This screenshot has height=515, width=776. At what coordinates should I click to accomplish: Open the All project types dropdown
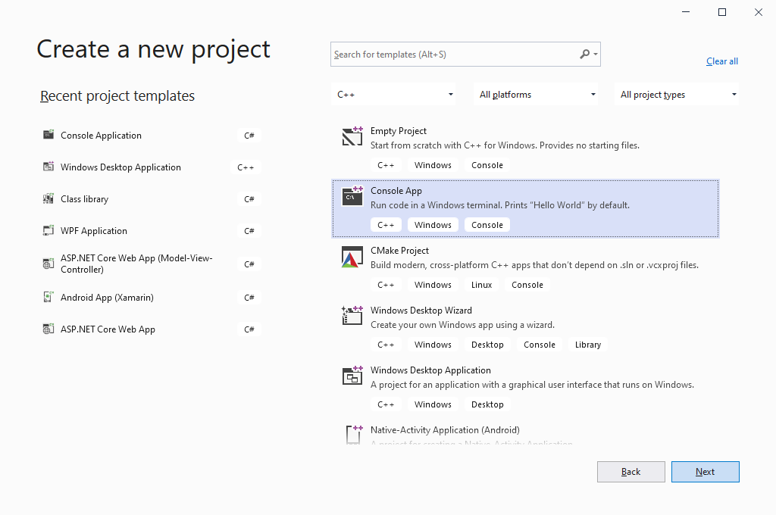[678, 95]
